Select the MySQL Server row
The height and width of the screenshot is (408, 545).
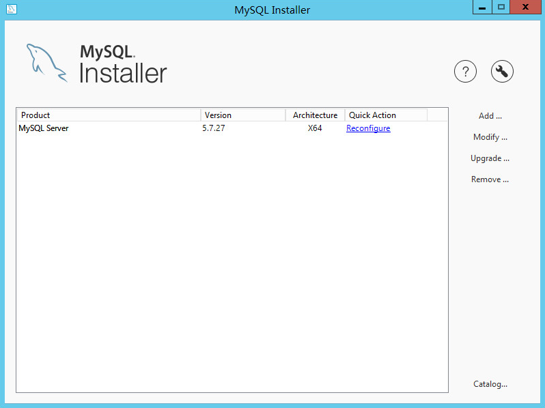point(232,128)
